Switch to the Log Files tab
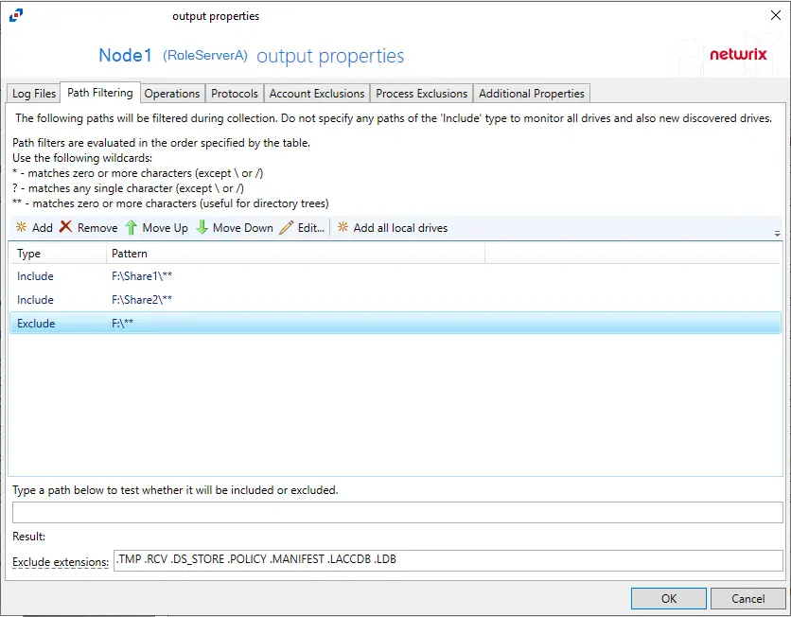This screenshot has width=791, height=617. 33,93
